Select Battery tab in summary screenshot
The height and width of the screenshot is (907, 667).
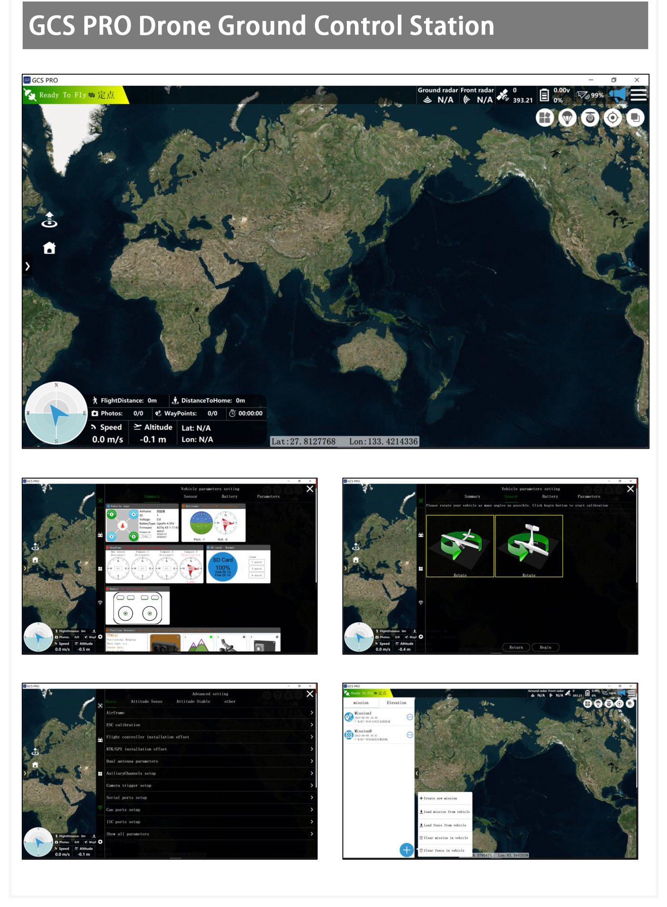(229, 496)
